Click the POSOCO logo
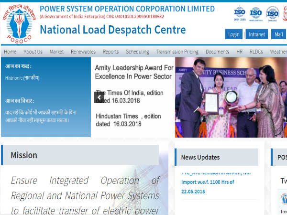The height and width of the screenshot is (215, 287). (x=20, y=22)
